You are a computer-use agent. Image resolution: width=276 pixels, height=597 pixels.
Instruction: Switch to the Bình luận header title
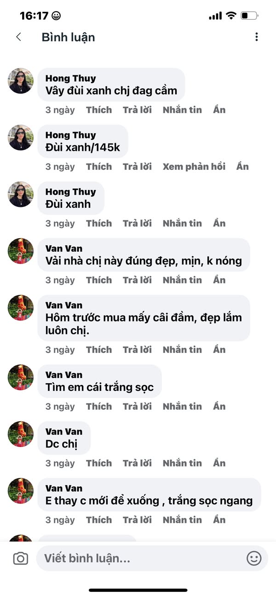point(69,37)
